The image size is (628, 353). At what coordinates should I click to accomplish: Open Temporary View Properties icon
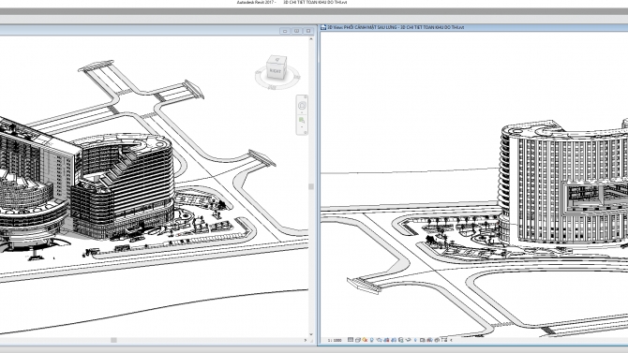point(423,340)
